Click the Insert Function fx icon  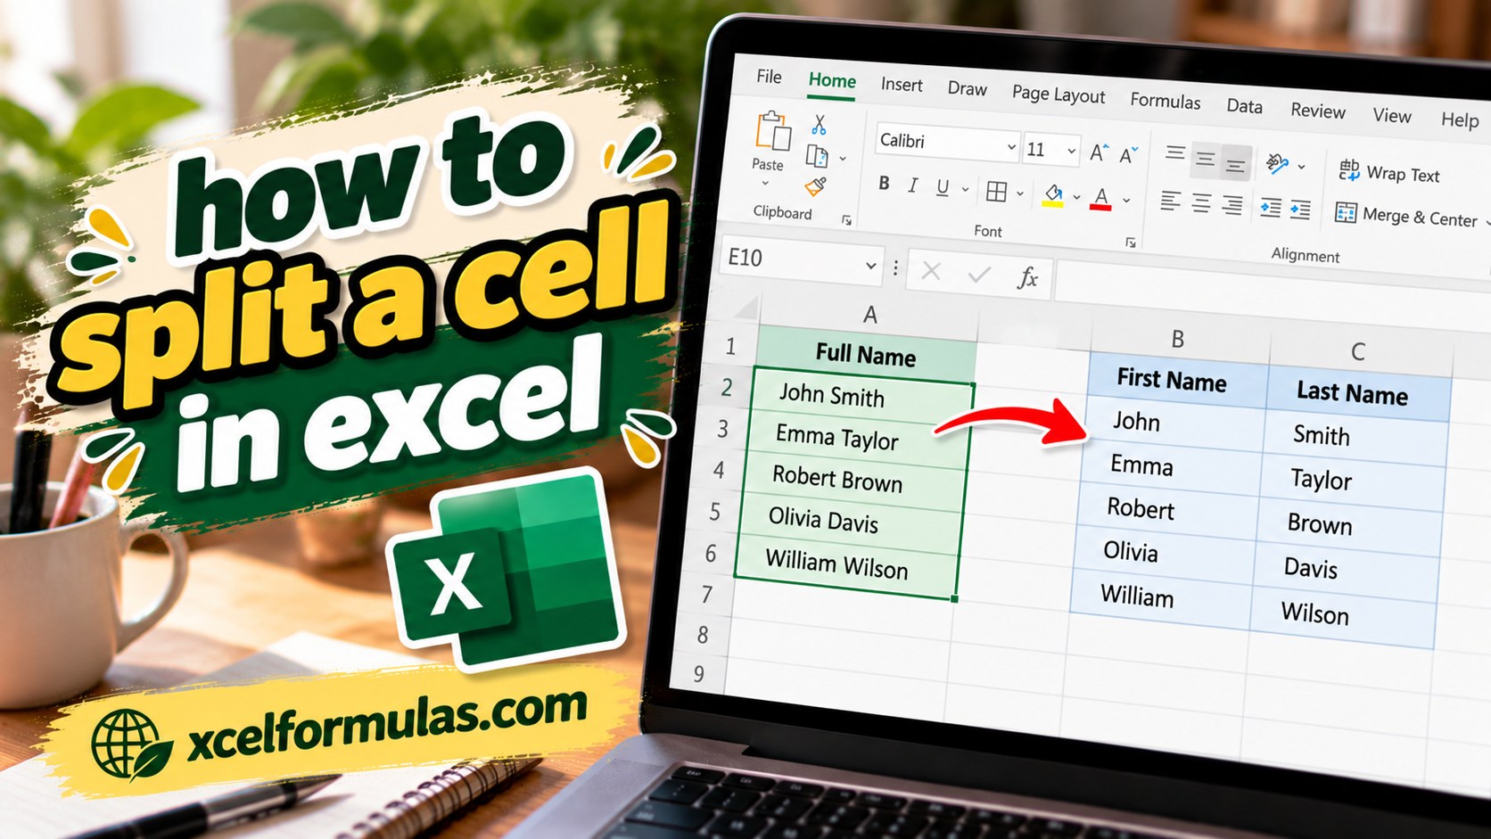tap(1027, 278)
